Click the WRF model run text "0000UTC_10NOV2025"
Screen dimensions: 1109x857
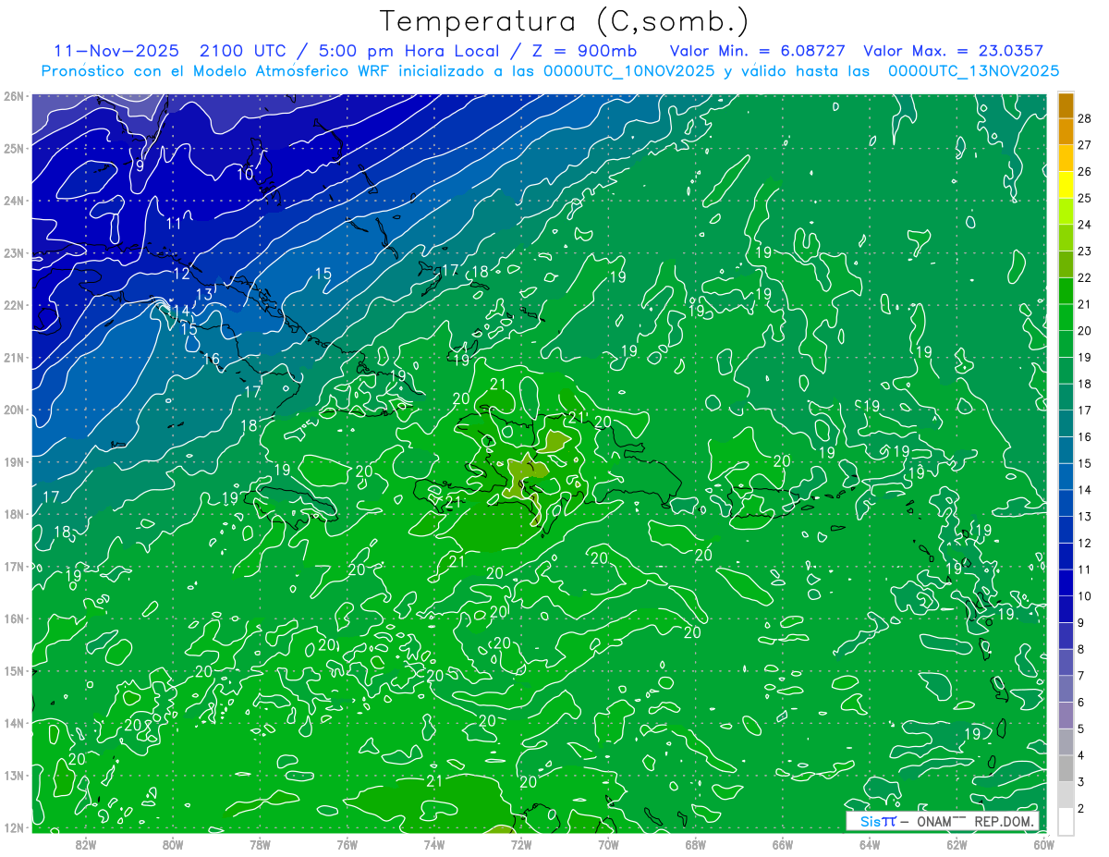click(x=629, y=70)
